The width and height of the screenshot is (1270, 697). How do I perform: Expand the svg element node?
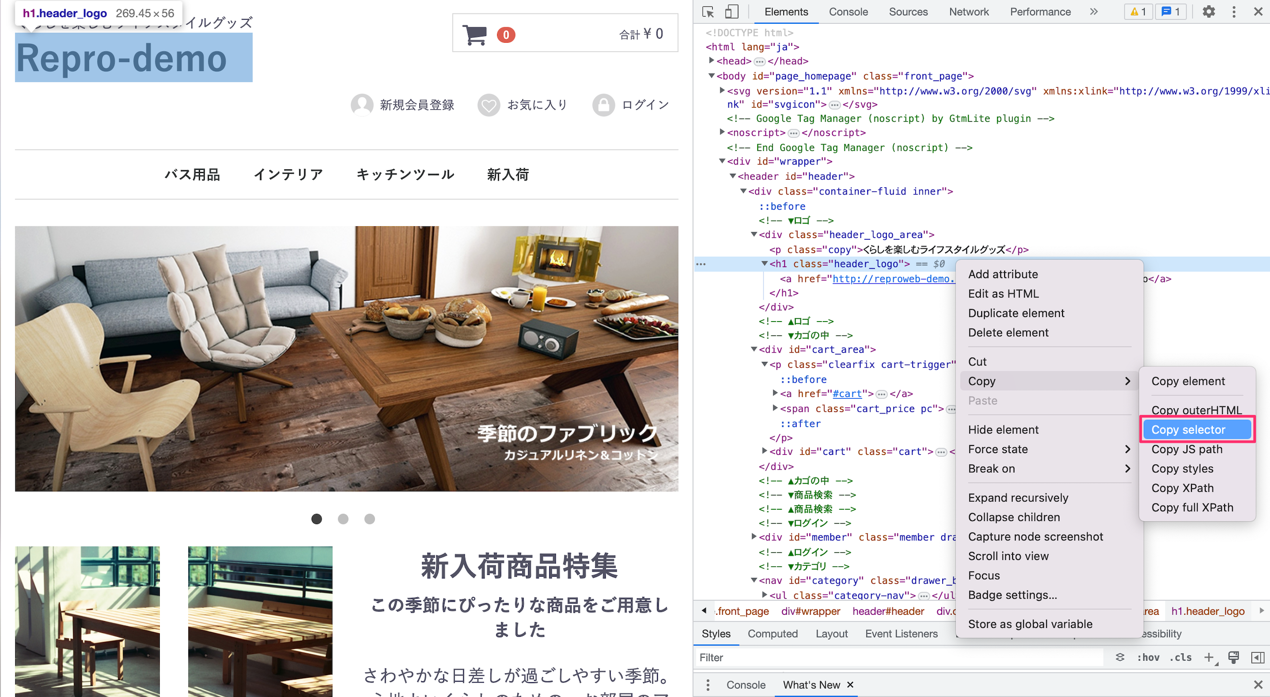722,91
